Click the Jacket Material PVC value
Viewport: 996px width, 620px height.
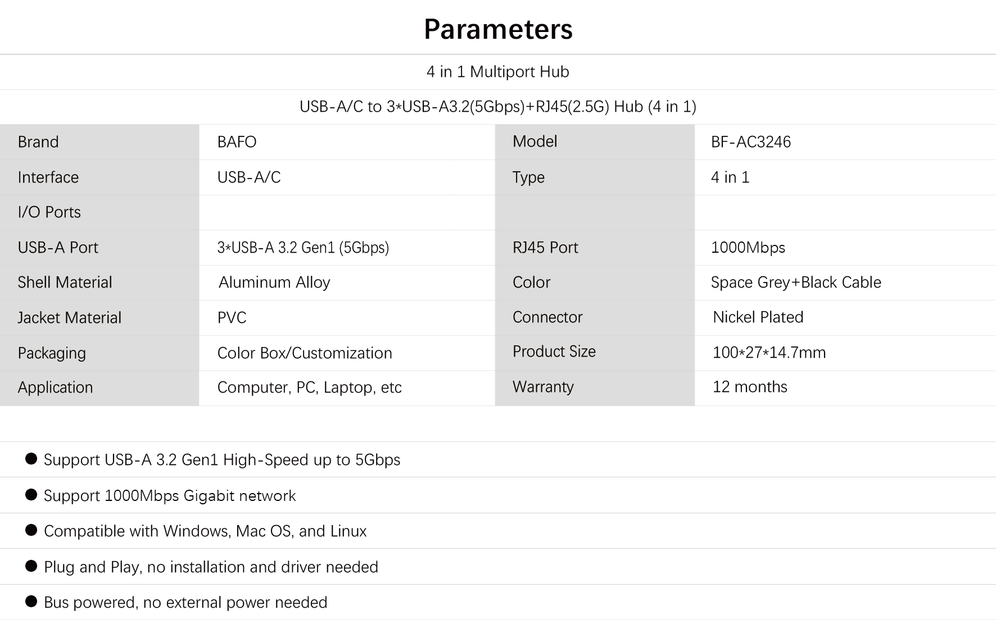pos(232,318)
